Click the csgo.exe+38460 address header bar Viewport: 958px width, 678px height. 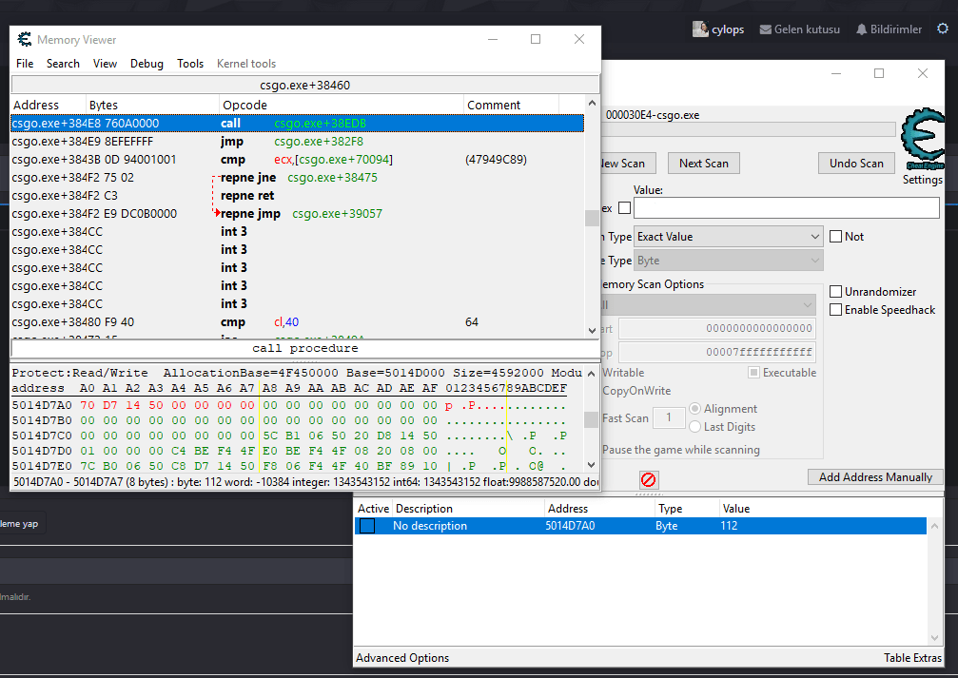(304, 85)
